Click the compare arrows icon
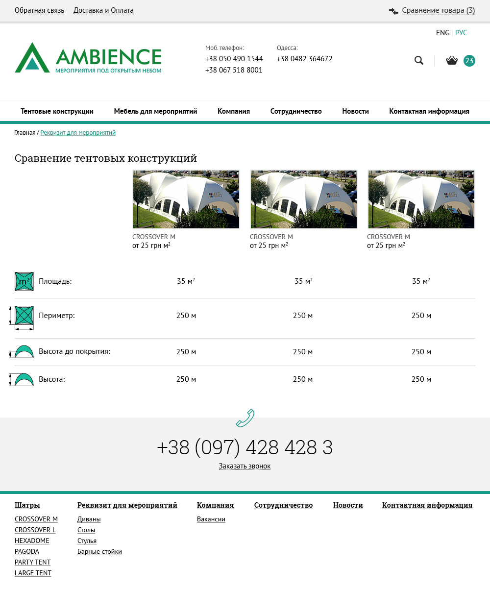490x590 pixels. (393, 11)
